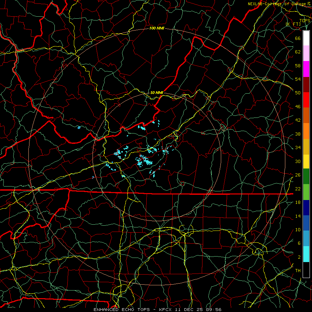Click the burnt orange swatch below red

tap(306, 115)
